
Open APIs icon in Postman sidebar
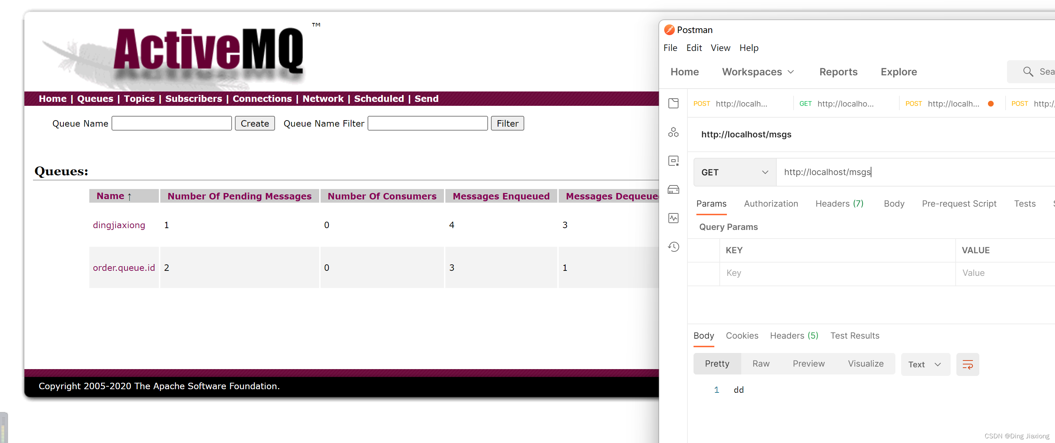[x=673, y=132]
